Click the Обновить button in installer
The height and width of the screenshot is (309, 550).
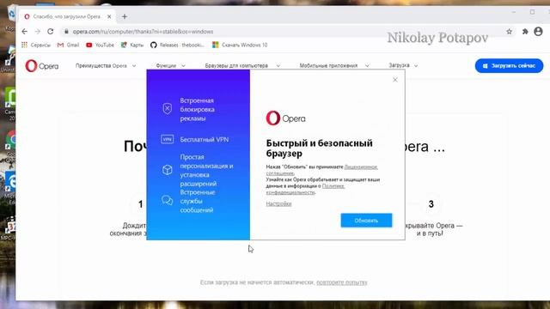(x=366, y=221)
